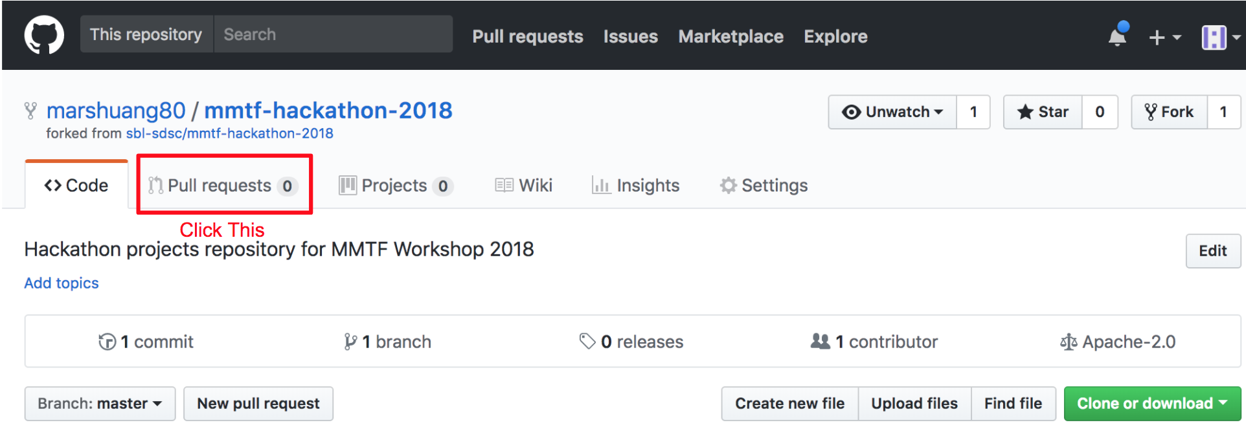Image resolution: width=1246 pixels, height=427 pixels.
Task: Open sbl-sdsc/mmtf-hackathon-2018 source repo link
Action: coord(229,133)
